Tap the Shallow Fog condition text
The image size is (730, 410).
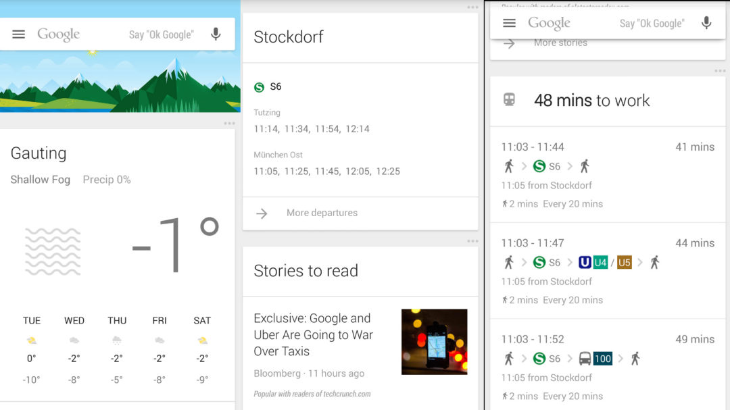41,180
